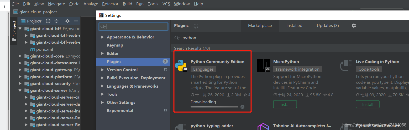Switch to the Marketplace tab

pos(260,26)
